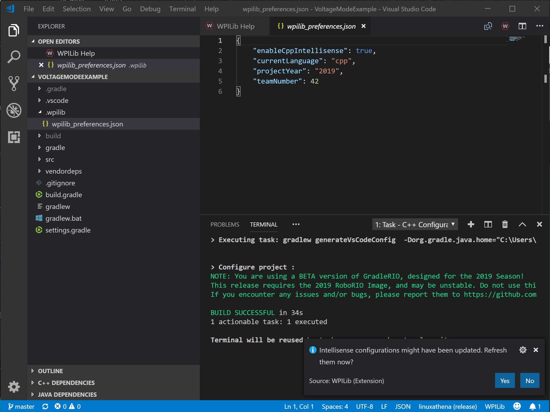Split the terminal pane
Screen dimensions: 550x412
(488, 224)
